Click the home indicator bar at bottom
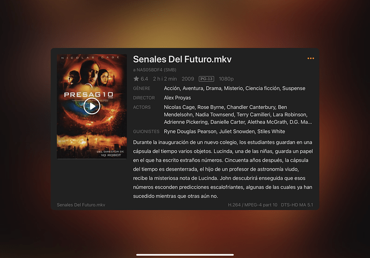Screen dimensions: 370x258 pyautogui.click(x=185, y=255)
